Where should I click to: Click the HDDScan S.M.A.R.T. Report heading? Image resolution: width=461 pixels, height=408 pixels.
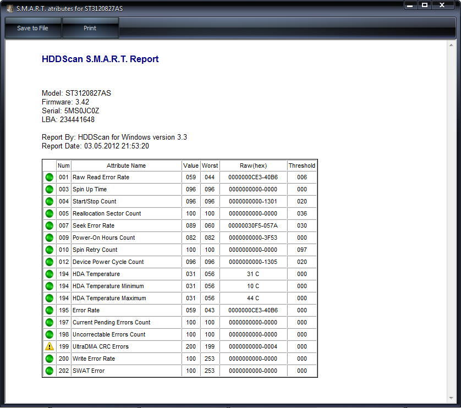tap(100, 59)
